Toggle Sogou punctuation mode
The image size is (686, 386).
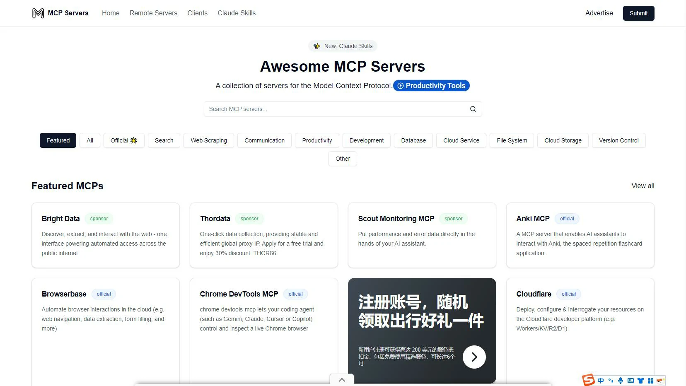[611, 381]
